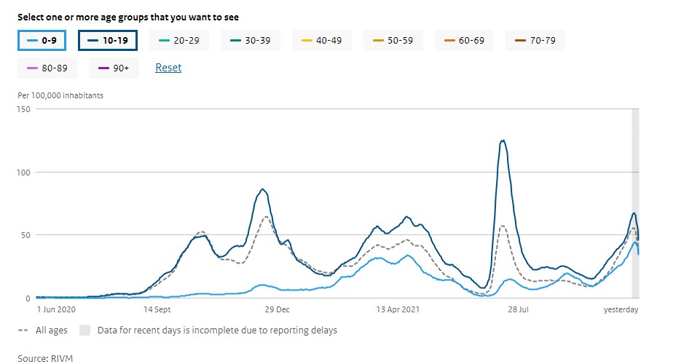Enable the 20-29 age group

coord(178,41)
